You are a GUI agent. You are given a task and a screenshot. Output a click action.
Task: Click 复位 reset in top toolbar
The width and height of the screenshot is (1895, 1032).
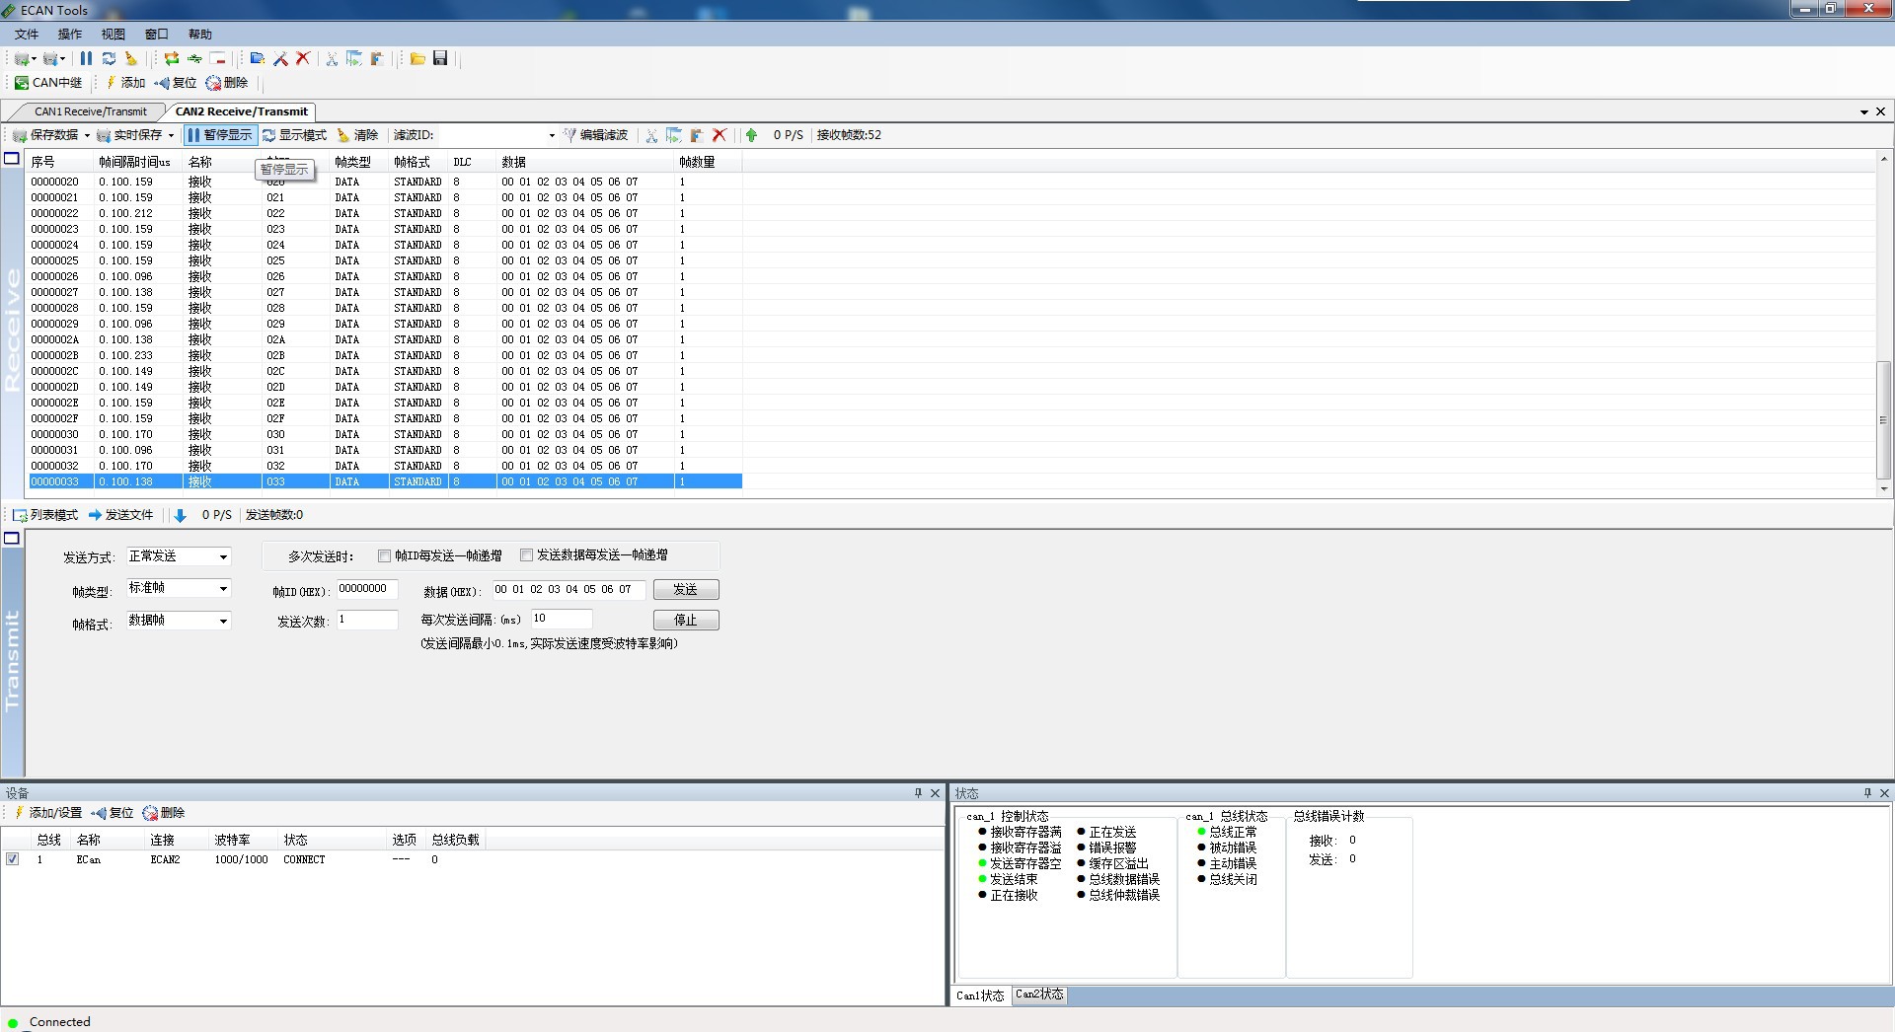click(x=176, y=83)
